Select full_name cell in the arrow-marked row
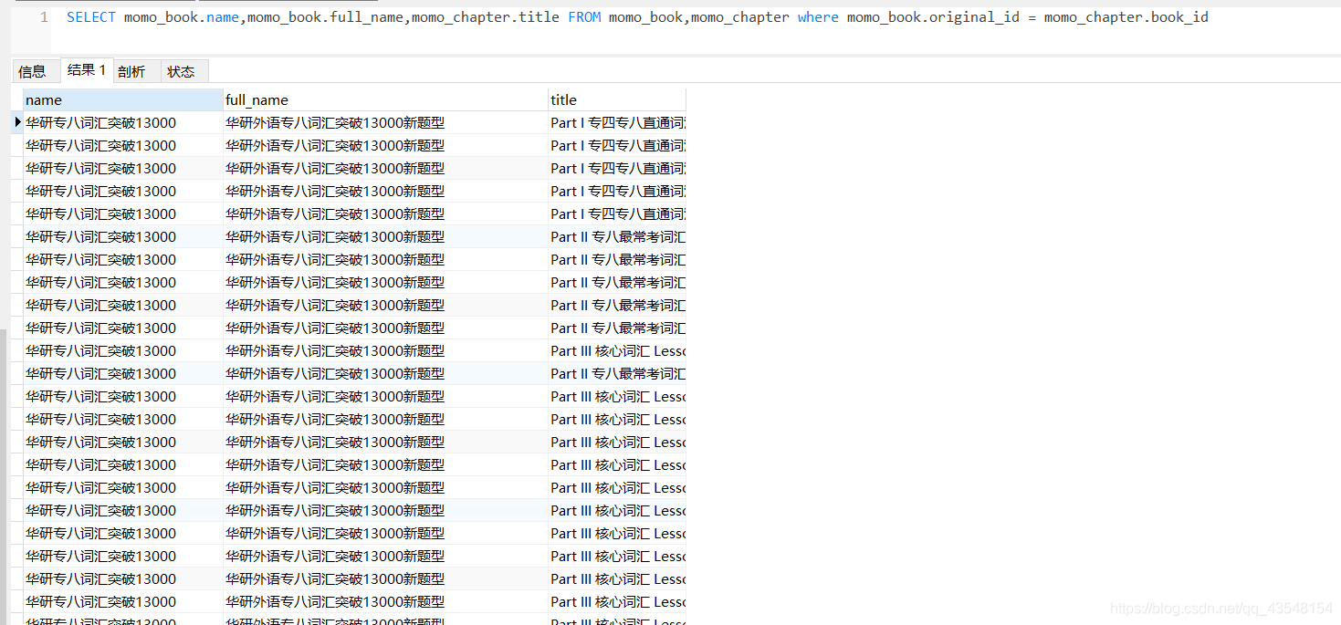The image size is (1341, 625). click(385, 123)
